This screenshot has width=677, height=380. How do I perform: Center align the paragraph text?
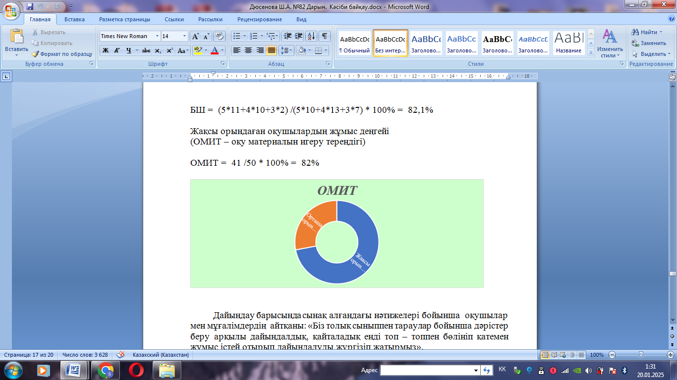(x=248, y=50)
